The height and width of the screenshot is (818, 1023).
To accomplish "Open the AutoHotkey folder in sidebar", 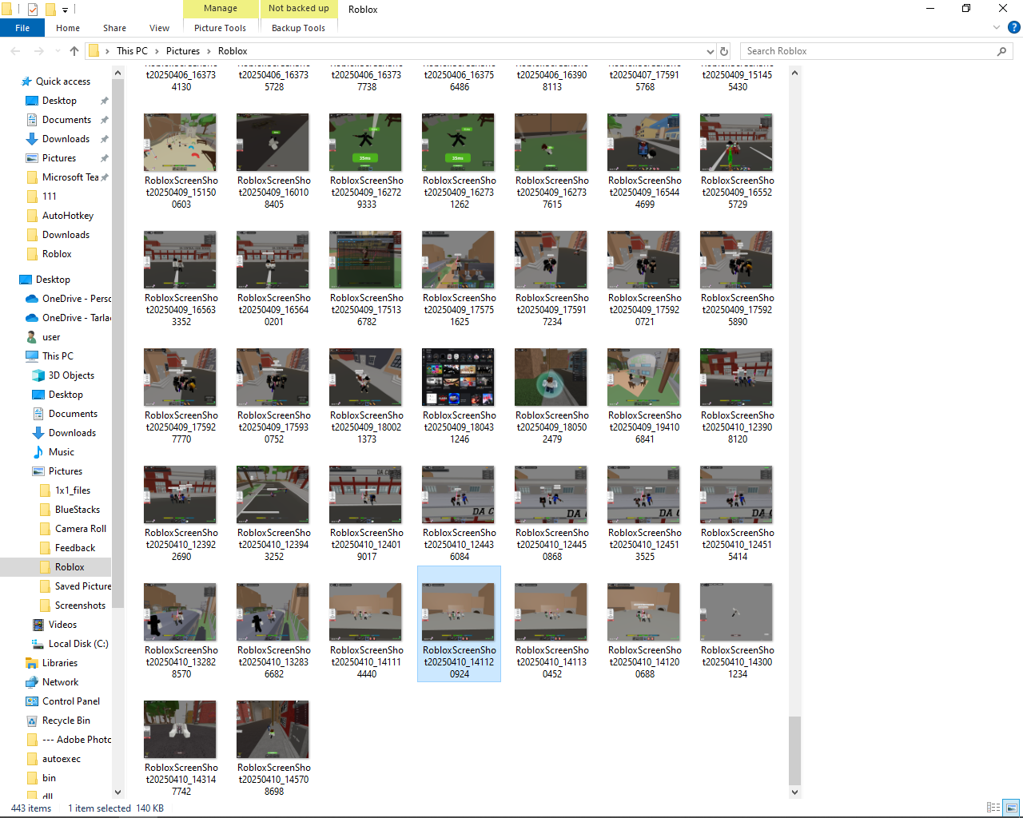I will pos(68,216).
